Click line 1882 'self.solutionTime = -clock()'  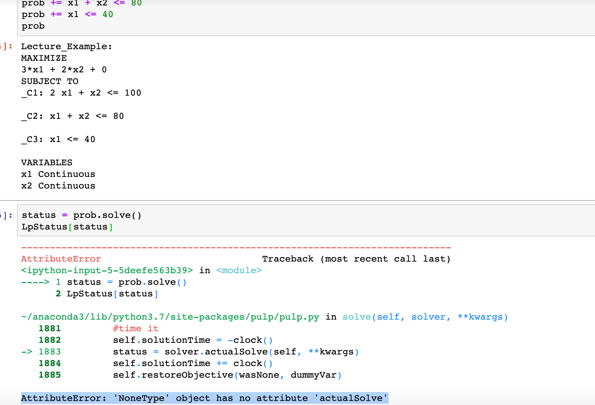tap(193, 340)
